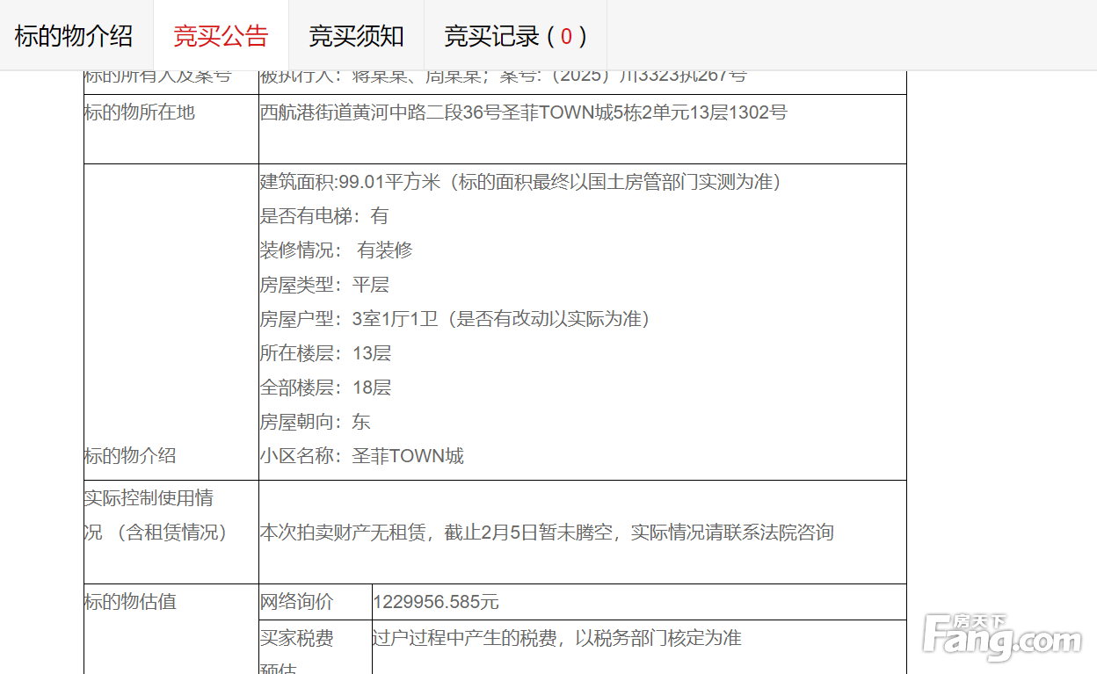Screen dimensions: 1097x674
Task: Click the 本次拍卖财产无租赁 occupancy notice text
Action: click(546, 533)
